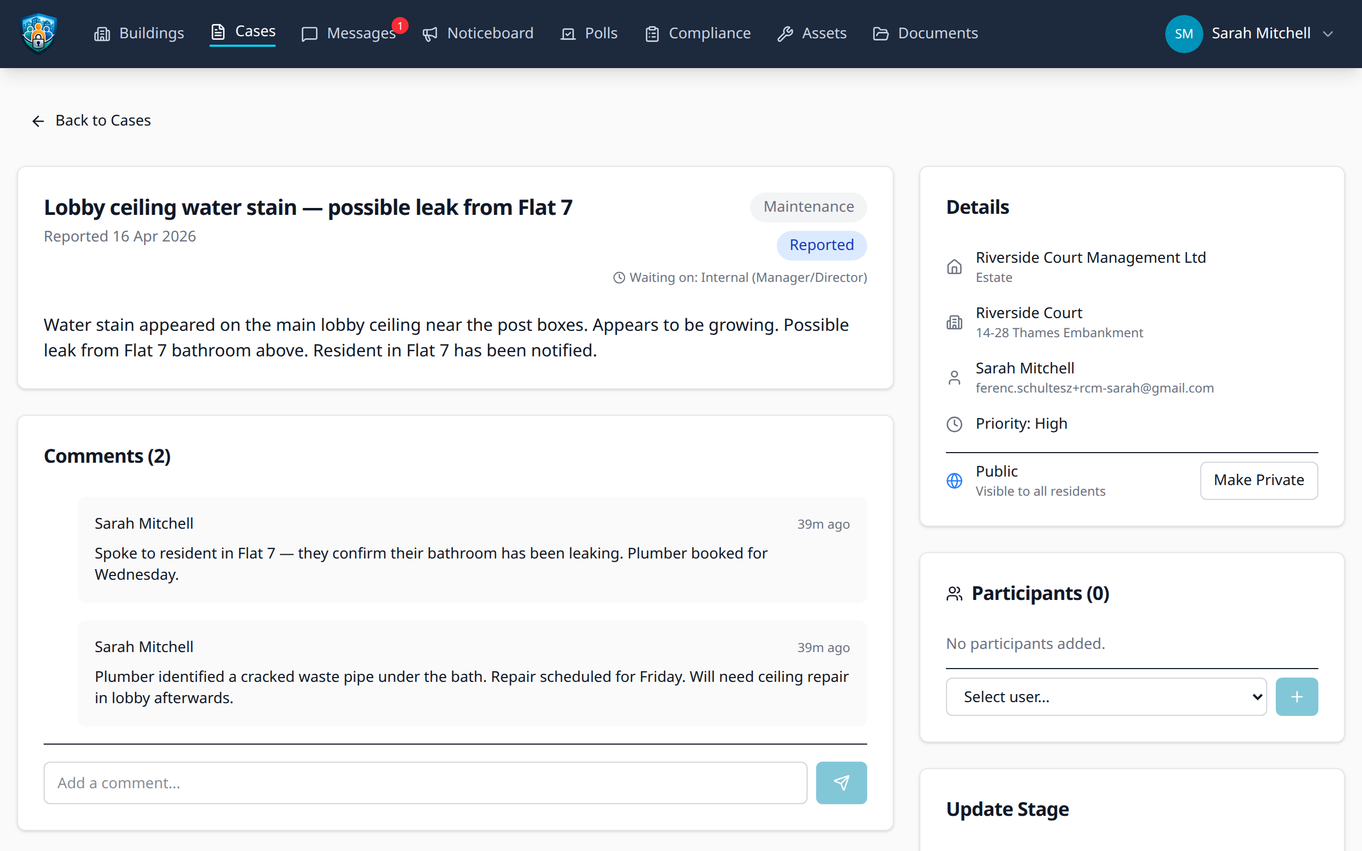Open the Select user dropdown
The height and width of the screenshot is (851, 1362).
pos(1106,697)
